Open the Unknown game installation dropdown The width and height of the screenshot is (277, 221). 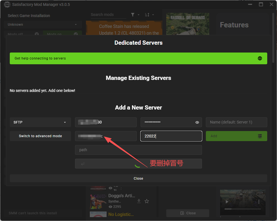tap(43, 25)
